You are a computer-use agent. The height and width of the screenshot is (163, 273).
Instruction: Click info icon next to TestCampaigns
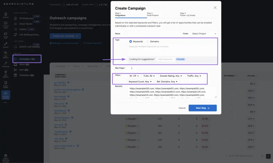(72, 118)
